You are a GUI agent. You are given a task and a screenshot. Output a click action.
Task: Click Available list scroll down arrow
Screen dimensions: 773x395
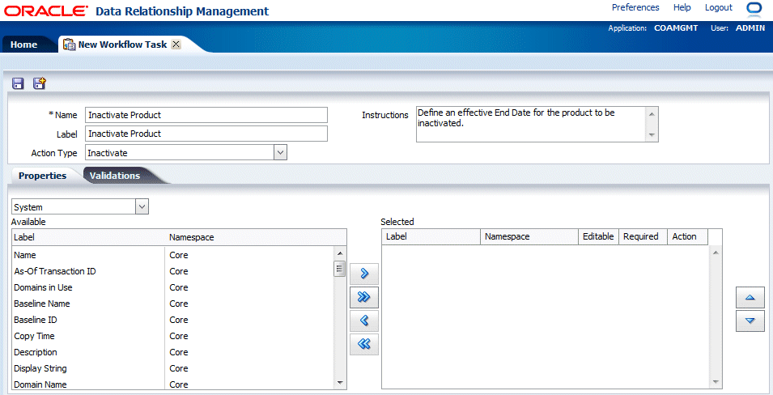339,383
